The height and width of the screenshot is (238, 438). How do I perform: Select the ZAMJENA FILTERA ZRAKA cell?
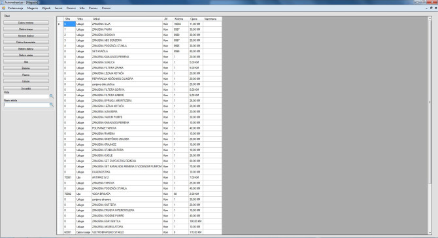(127, 68)
